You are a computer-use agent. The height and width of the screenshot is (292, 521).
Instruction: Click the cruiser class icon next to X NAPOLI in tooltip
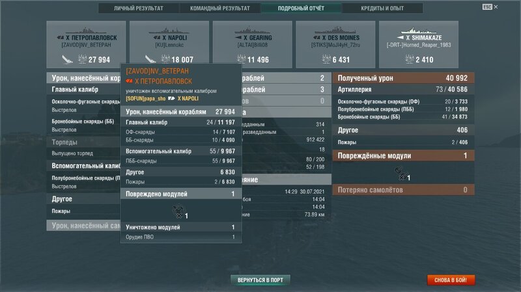click(x=171, y=99)
